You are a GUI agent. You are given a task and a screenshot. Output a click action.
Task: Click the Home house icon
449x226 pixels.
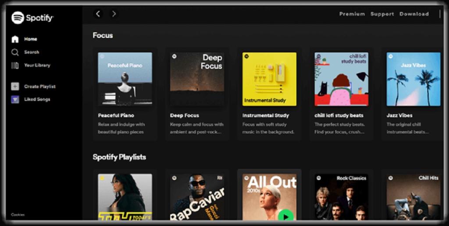click(x=15, y=39)
